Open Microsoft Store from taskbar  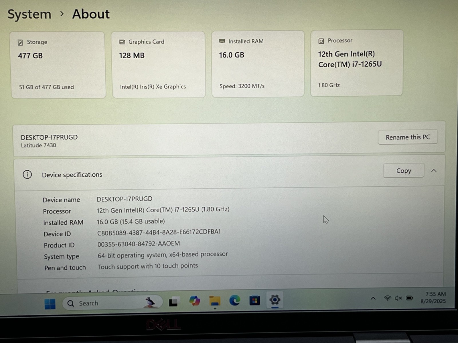pos(254,300)
